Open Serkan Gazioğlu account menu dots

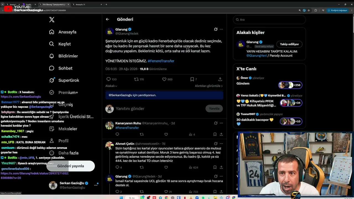[96, 185]
